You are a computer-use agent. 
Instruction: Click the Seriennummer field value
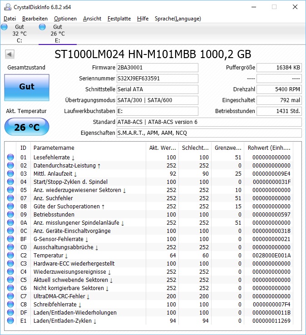click(157, 79)
